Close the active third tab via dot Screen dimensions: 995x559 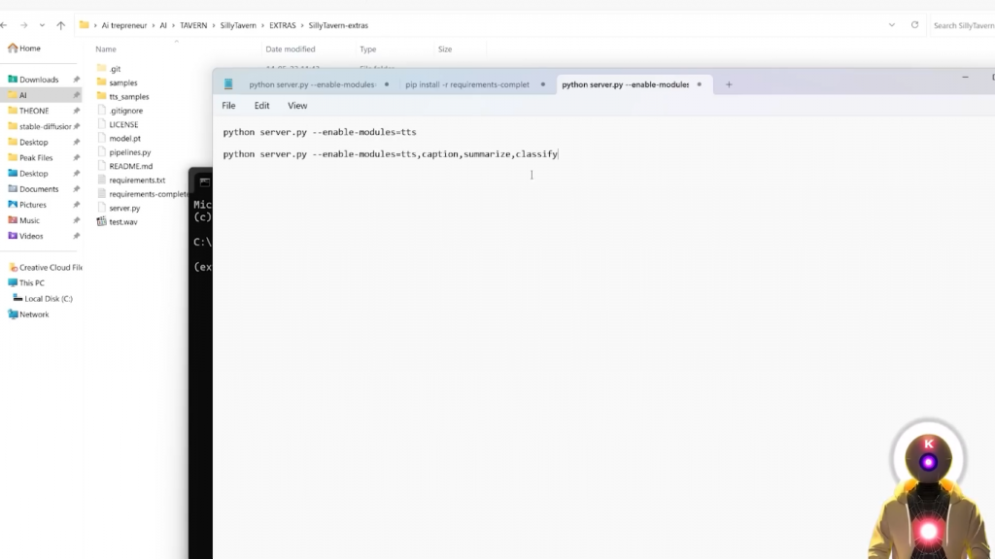pyautogui.click(x=700, y=84)
